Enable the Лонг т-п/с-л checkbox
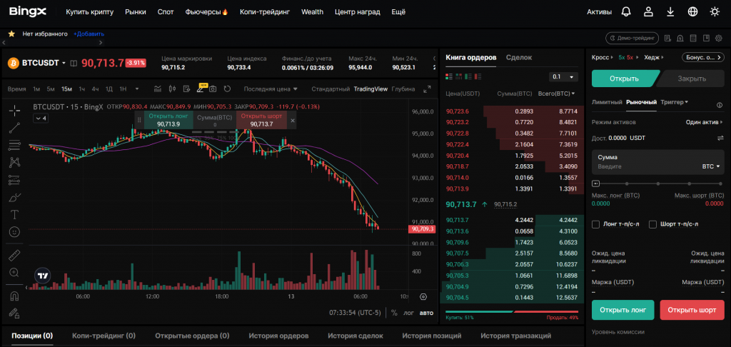 pyautogui.click(x=596, y=224)
